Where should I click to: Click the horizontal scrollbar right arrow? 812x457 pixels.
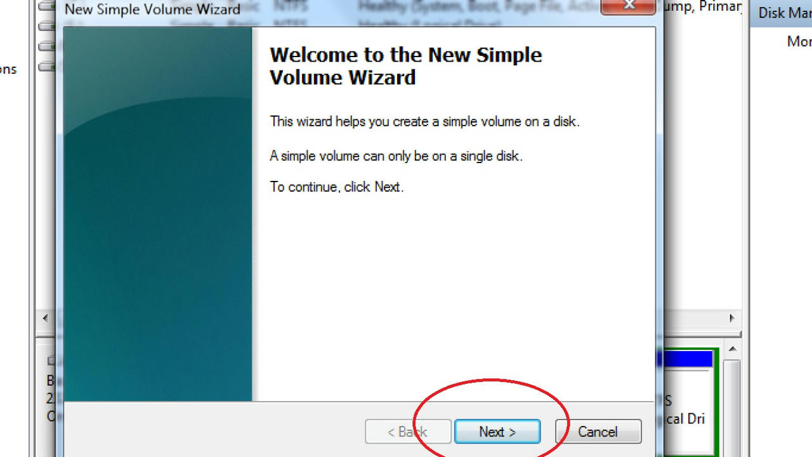coord(731,318)
